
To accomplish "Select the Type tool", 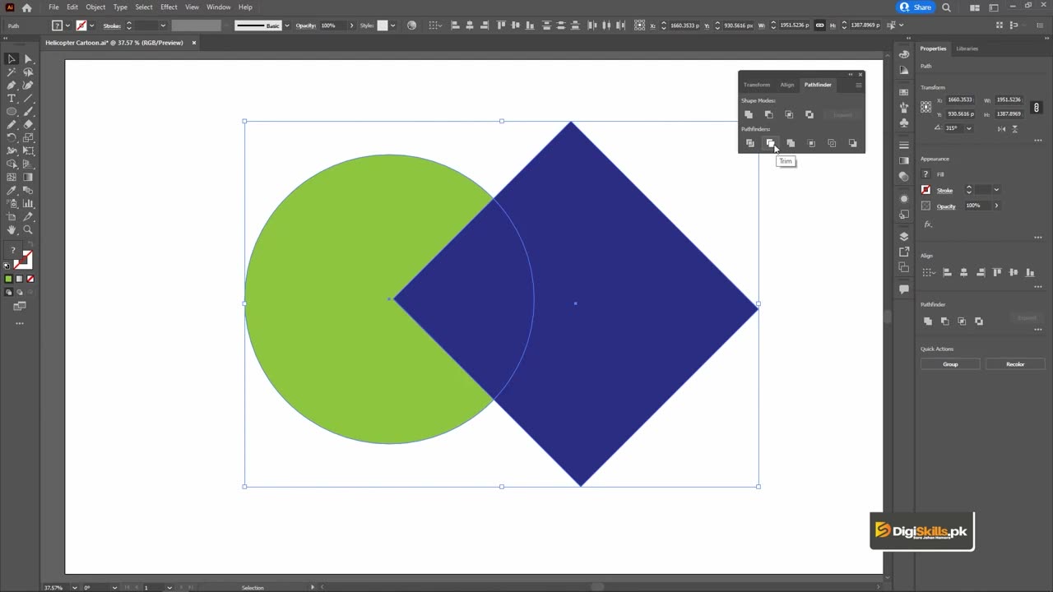I will click(12, 99).
